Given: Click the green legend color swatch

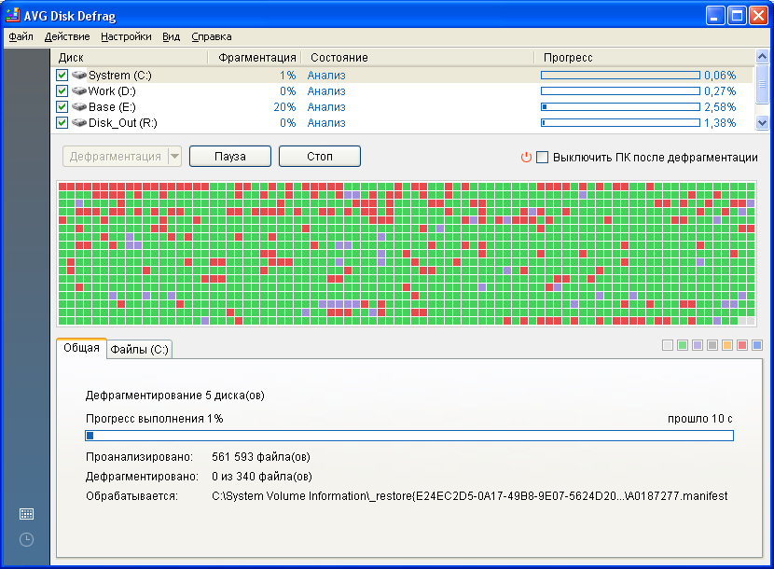Looking at the screenshot, I should (683, 345).
